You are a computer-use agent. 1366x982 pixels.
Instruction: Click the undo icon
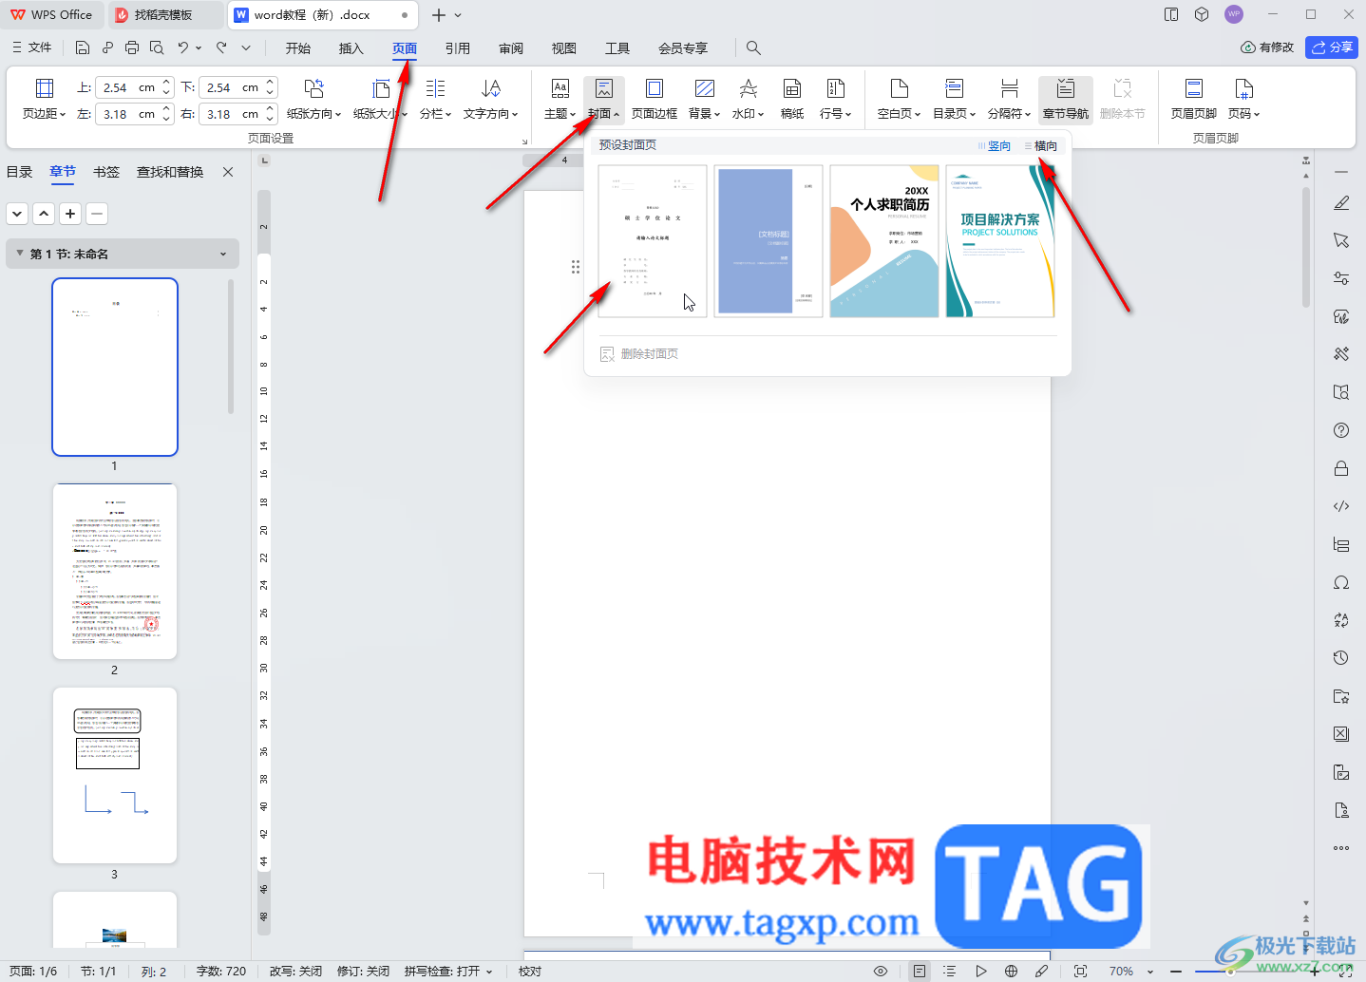coord(183,47)
